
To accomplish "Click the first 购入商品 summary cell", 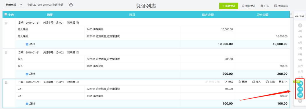I will click(x=50, y=29).
